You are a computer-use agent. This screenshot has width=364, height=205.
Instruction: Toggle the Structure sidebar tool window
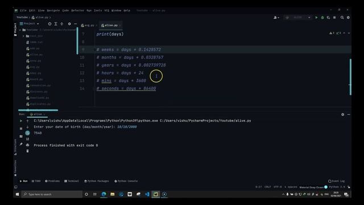(15, 147)
